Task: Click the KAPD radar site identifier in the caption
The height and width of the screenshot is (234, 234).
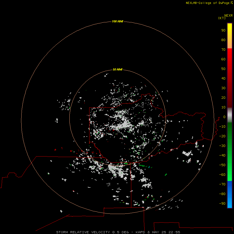Action: click(140, 232)
